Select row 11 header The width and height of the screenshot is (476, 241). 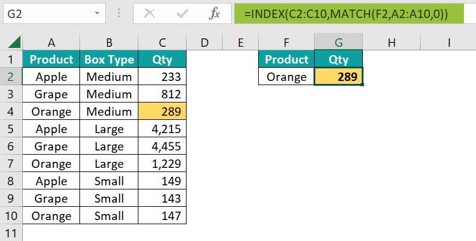click(x=11, y=233)
